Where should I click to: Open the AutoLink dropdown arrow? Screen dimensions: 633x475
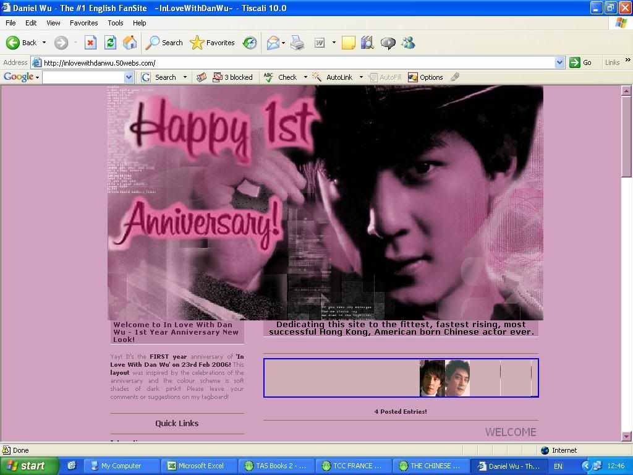click(361, 77)
